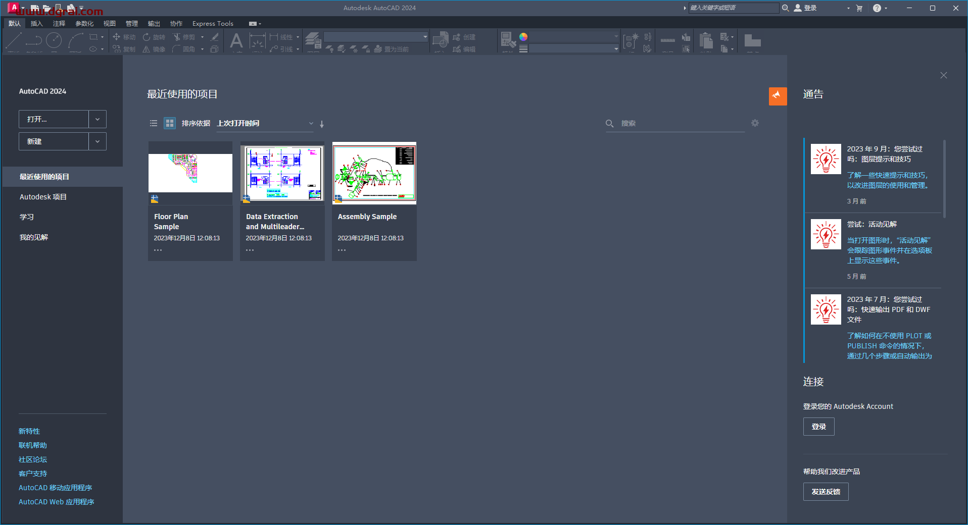The width and height of the screenshot is (968, 525).
Task: Expand the 新建 (New) dropdown arrow
Action: coord(98,141)
